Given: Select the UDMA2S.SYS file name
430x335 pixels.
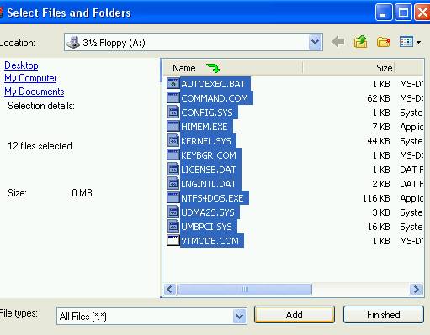Looking at the screenshot, I should click(x=208, y=212).
